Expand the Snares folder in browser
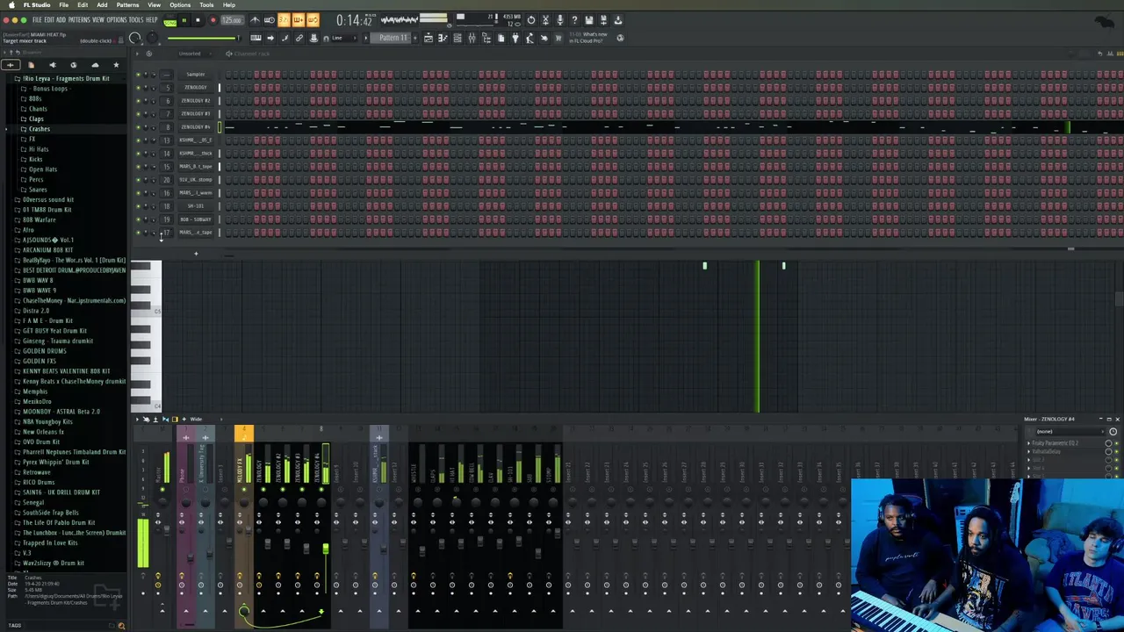Viewport: 1124px width, 632px height. tap(38, 190)
